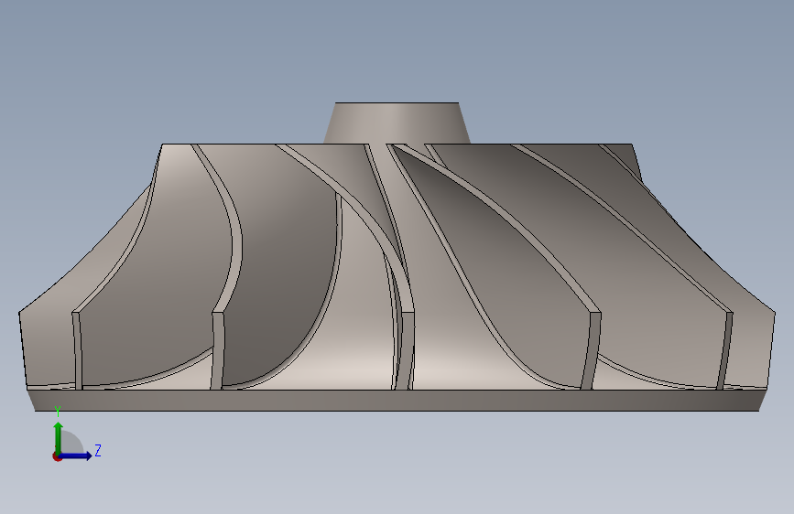
Task: Click the green Y axis arrow
Action: click(59, 437)
